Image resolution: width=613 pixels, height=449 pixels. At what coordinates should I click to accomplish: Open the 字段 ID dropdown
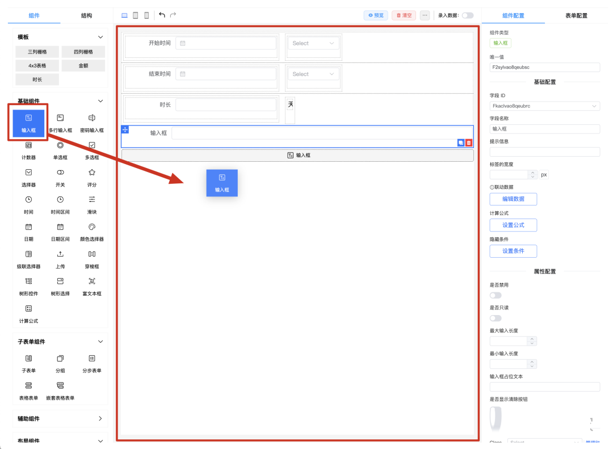pos(544,106)
